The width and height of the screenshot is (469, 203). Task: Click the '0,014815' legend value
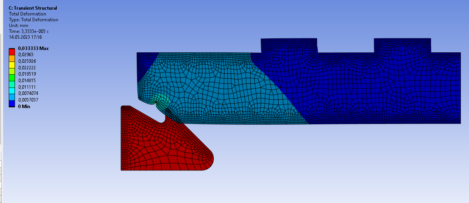point(27,81)
